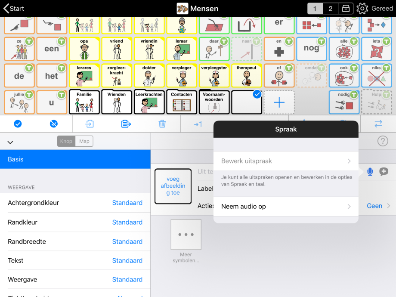396x297 pixels.
Task: Click the swap arrows icon
Action: click(x=378, y=124)
